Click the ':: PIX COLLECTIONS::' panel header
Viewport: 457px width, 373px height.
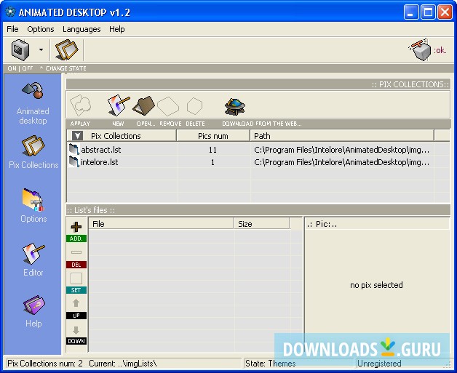point(258,84)
